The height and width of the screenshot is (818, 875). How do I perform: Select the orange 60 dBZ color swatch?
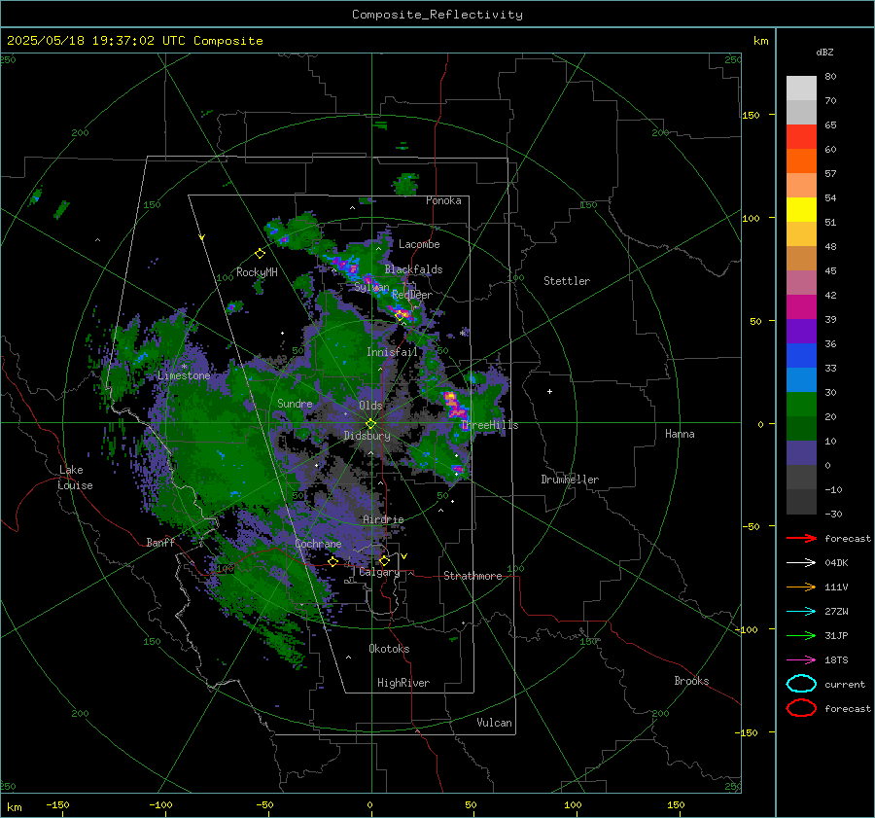pos(801,160)
